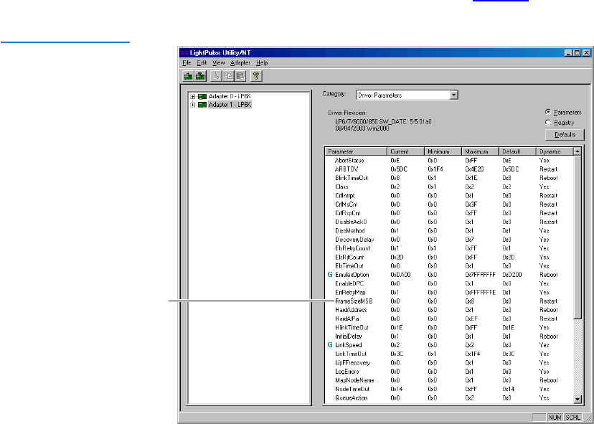Select Adapter 1 - LP6K in the tree
Screen dimensions: 594x424
coord(230,105)
